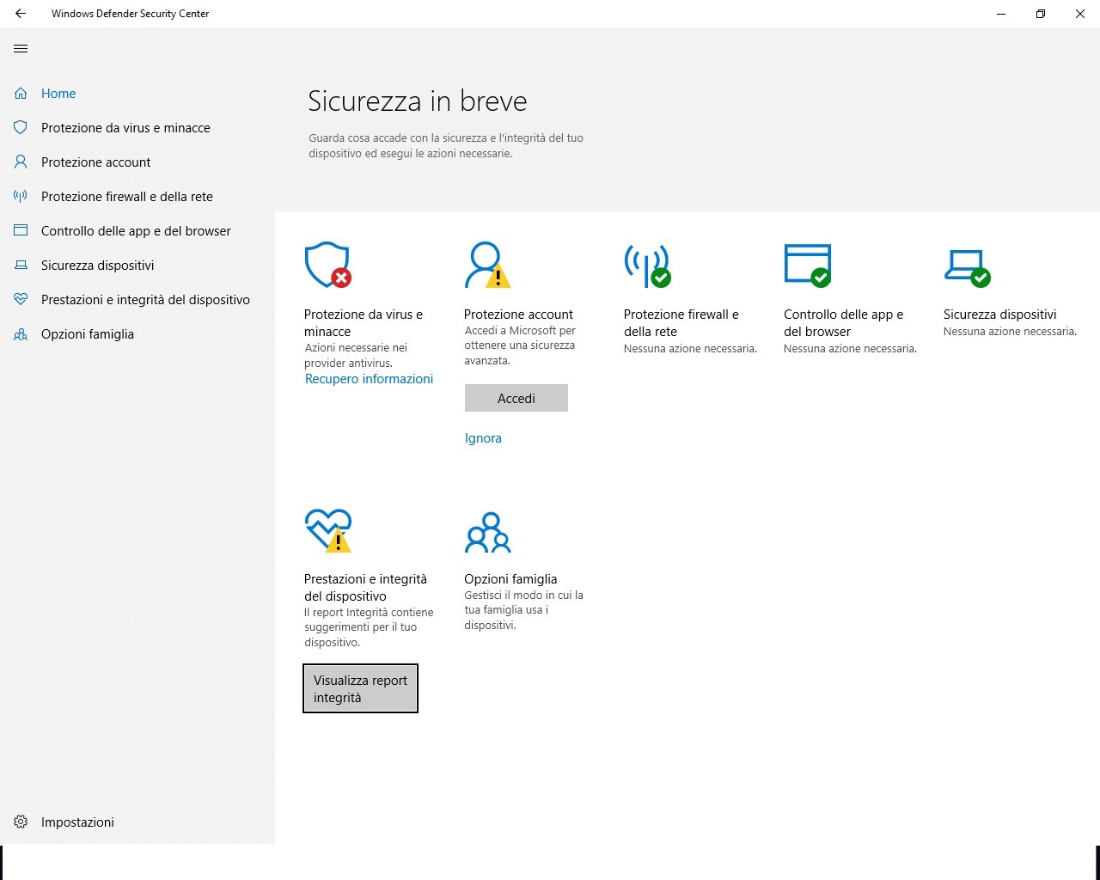This screenshot has height=880, width=1100.
Task: Click the Sicurezza dispositivi tile title
Action: pyautogui.click(x=1000, y=315)
